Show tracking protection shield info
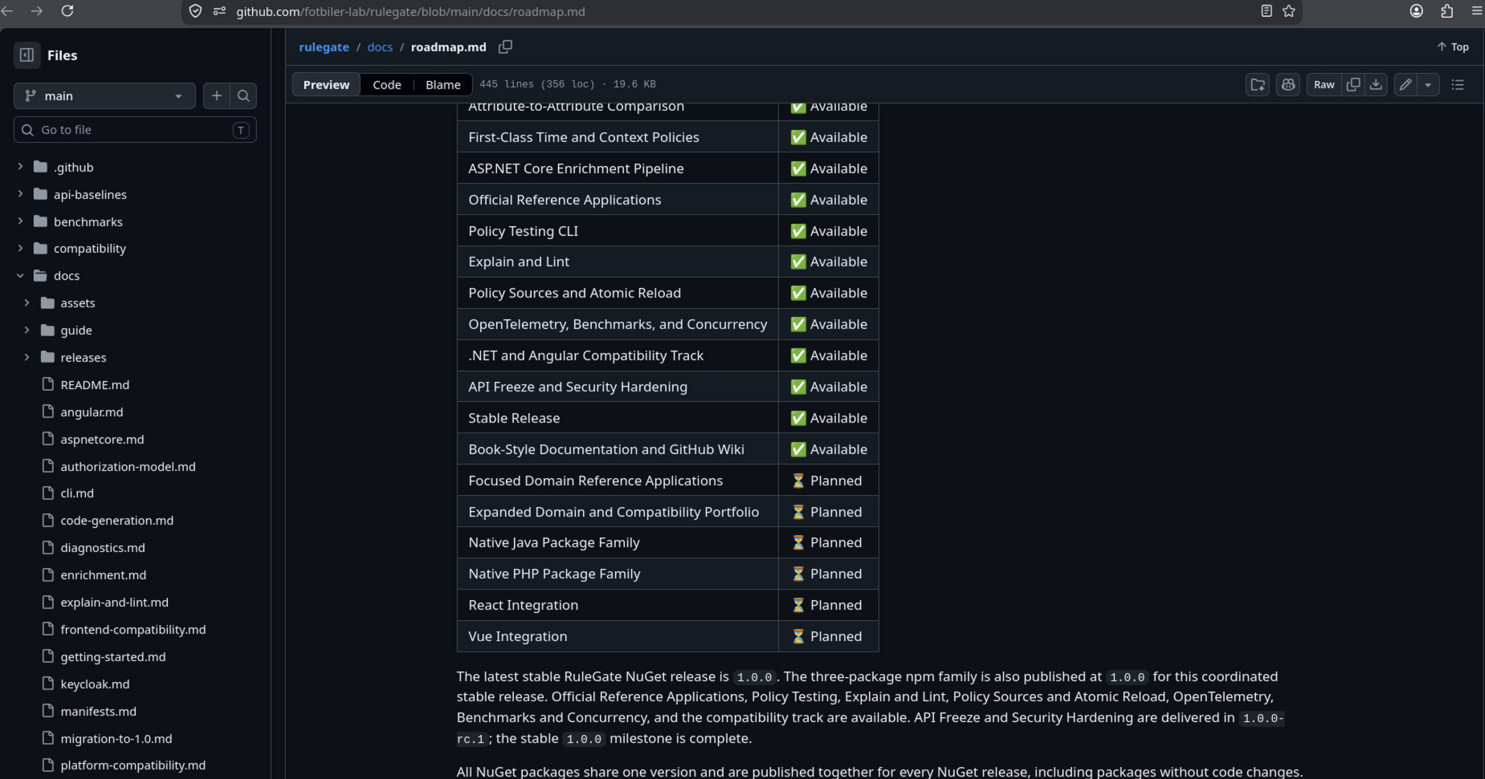This screenshot has width=1485, height=779. (195, 11)
